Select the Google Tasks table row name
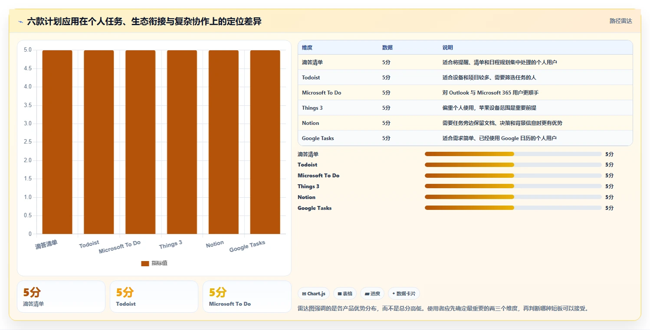This screenshot has width=650, height=330. (x=318, y=138)
